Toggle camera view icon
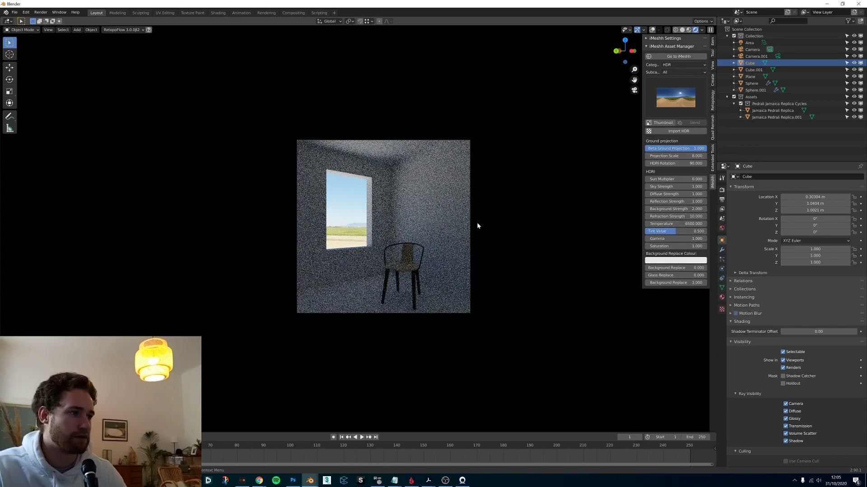This screenshot has width=867, height=487. pos(634,90)
